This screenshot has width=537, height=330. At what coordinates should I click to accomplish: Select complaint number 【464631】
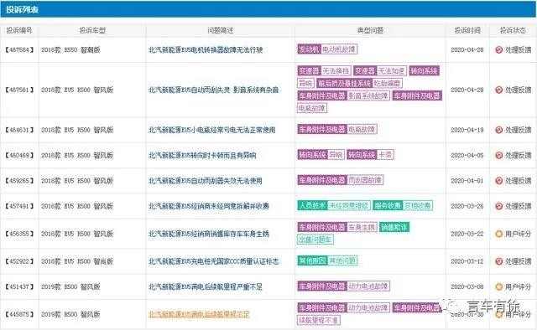tap(19, 130)
